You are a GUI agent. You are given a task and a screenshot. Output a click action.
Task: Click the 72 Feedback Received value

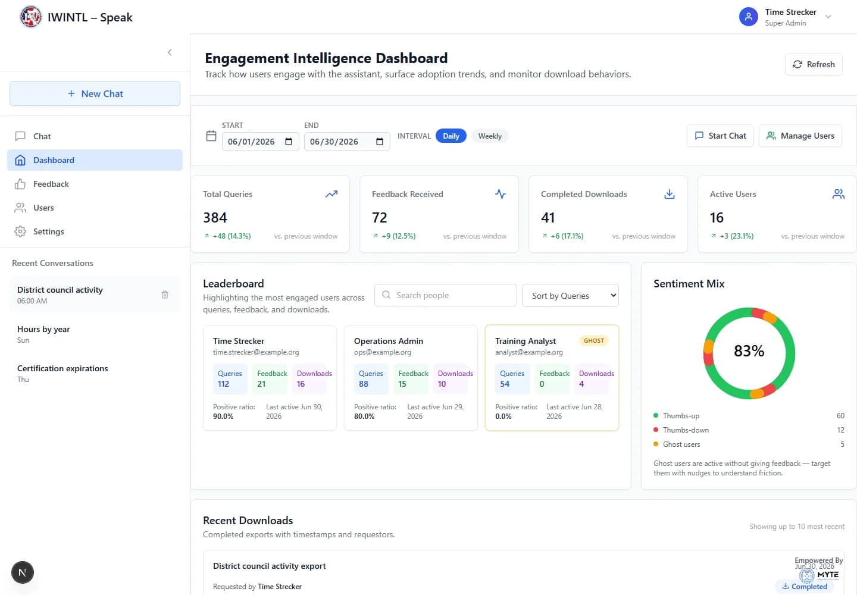point(380,218)
